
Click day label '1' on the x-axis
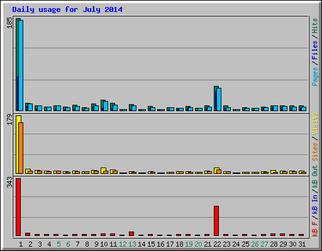coord(21,244)
